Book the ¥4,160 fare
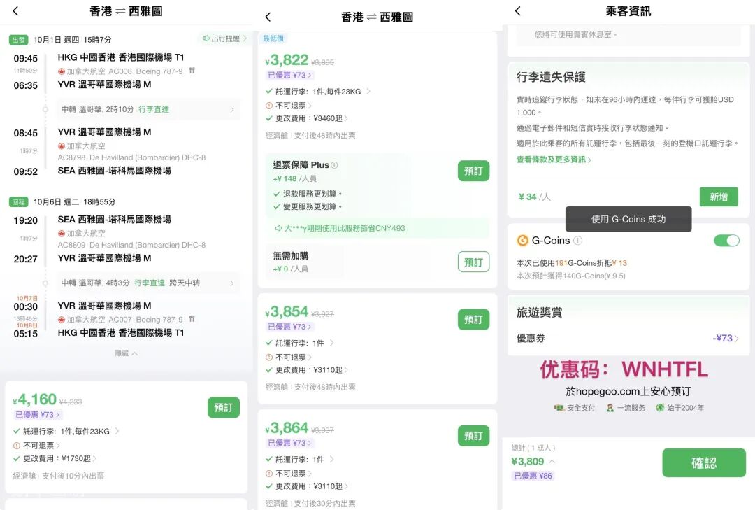Image resolution: width=755 pixels, height=510 pixels. pyautogui.click(x=224, y=408)
